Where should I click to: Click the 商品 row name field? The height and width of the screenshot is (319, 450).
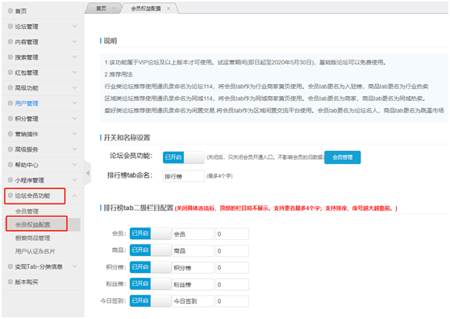click(x=193, y=250)
